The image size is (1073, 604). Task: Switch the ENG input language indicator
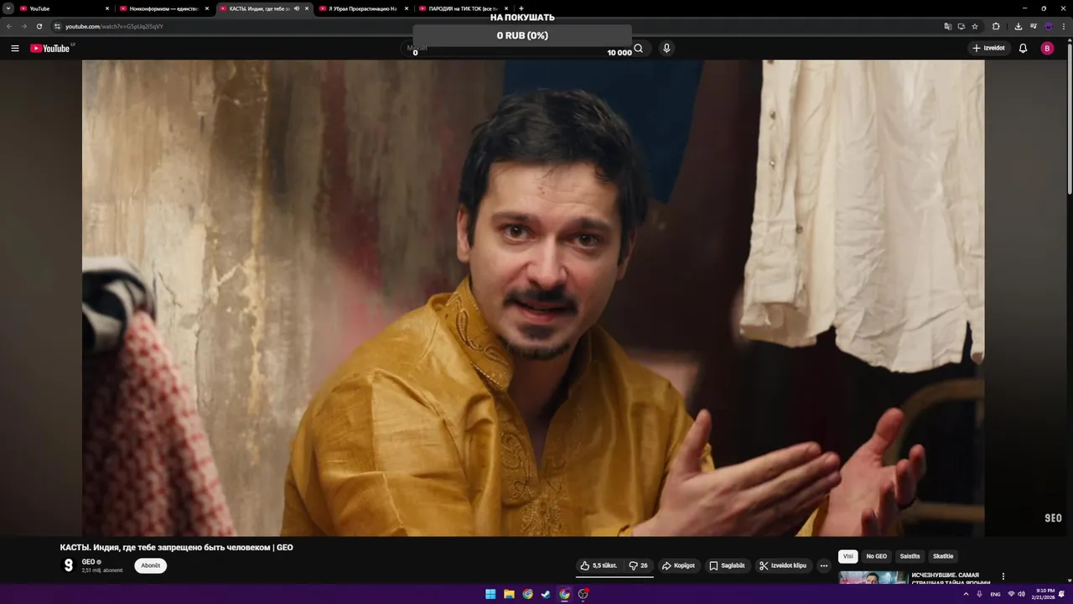995,594
